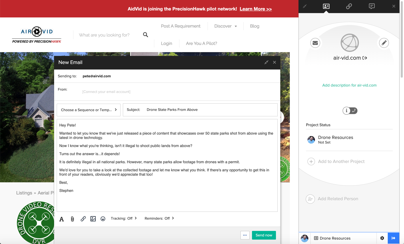This screenshot has width=404, height=244.
Task: Click the text formatting 'A' icon
Action: (x=62, y=219)
